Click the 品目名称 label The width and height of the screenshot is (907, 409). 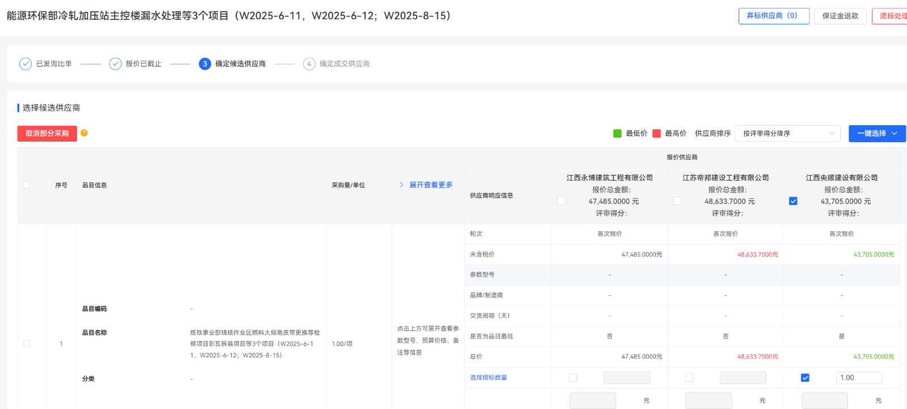click(x=95, y=333)
